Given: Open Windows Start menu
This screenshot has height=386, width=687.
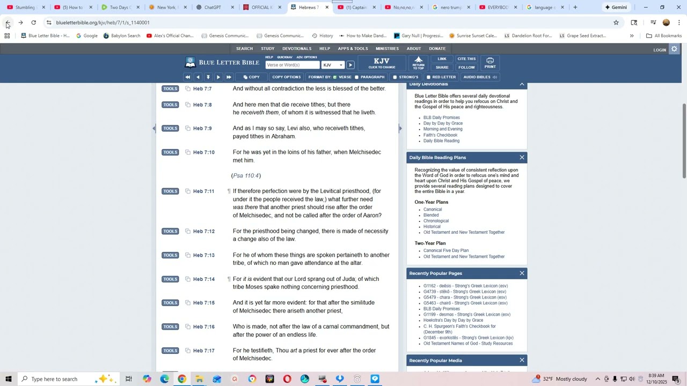Looking at the screenshot, I should pos(9,379).
